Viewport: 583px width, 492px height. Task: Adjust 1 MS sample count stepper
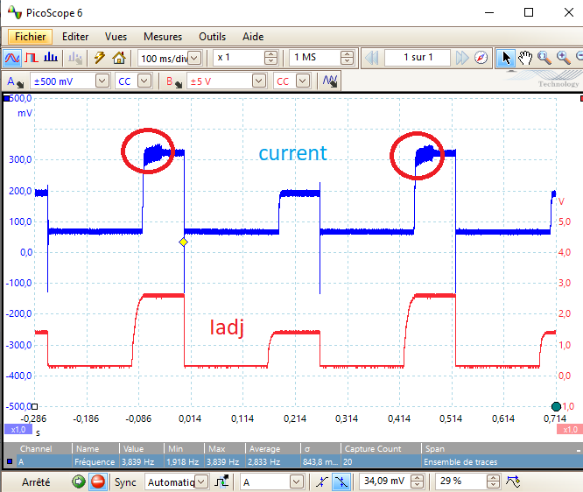pos(347,58)
